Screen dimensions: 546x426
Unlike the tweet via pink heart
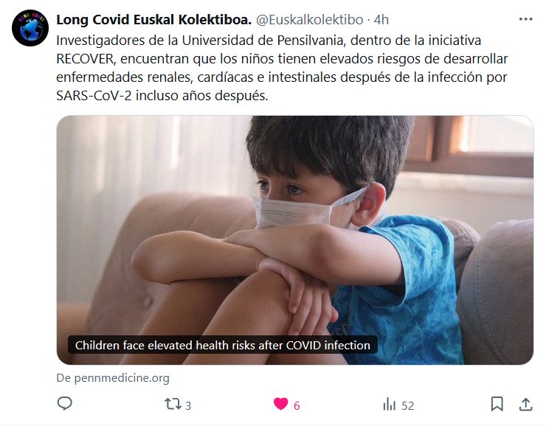(x=280, y=404)
